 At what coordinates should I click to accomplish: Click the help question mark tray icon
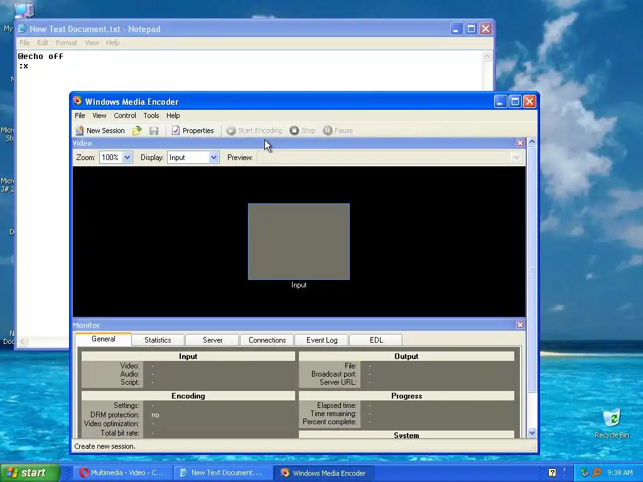coord(553,473)
